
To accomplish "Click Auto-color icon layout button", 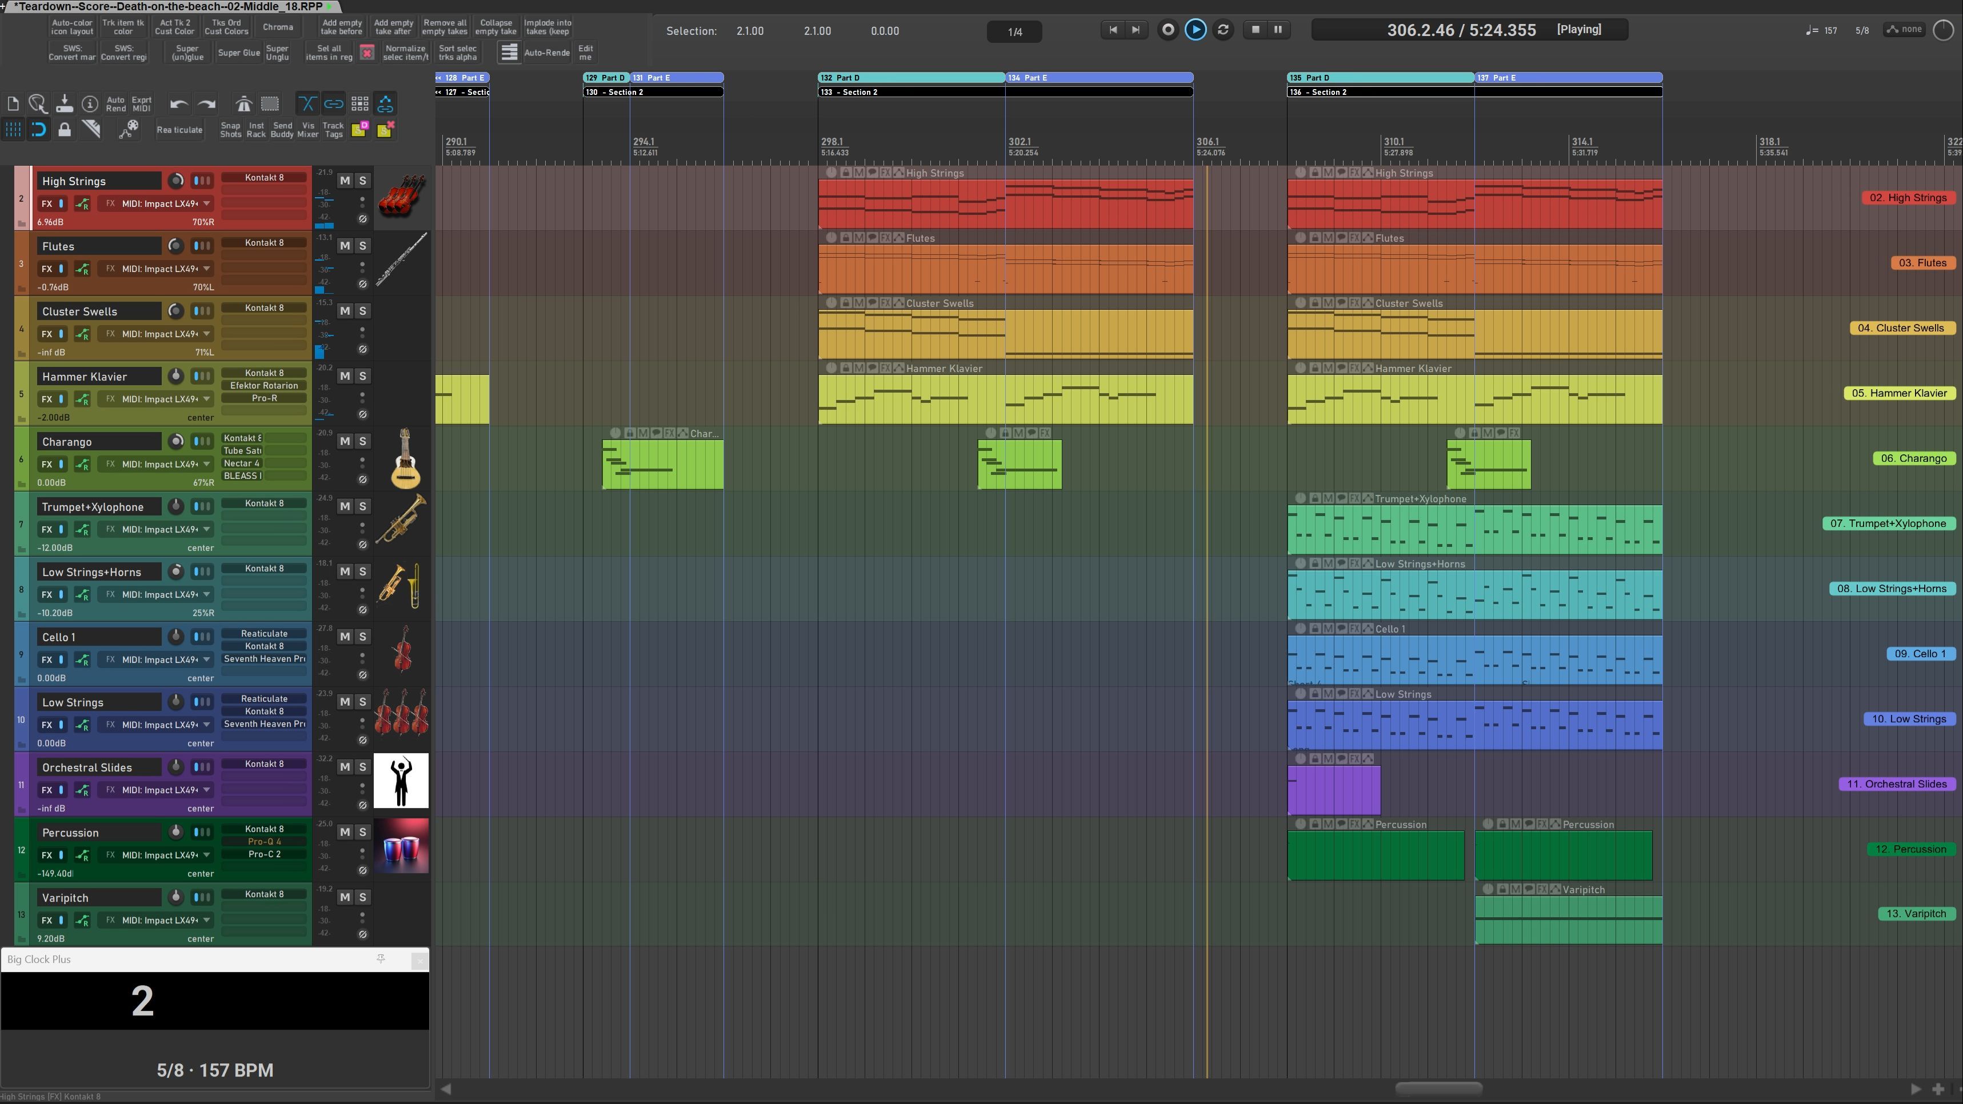I will [x=71, y=27].
